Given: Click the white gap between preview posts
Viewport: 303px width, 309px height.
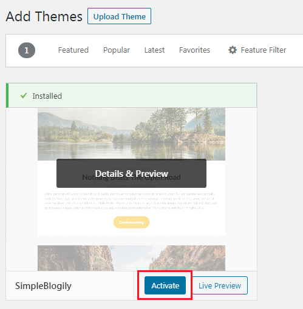Looking at the screenshot, I should 131,241.
